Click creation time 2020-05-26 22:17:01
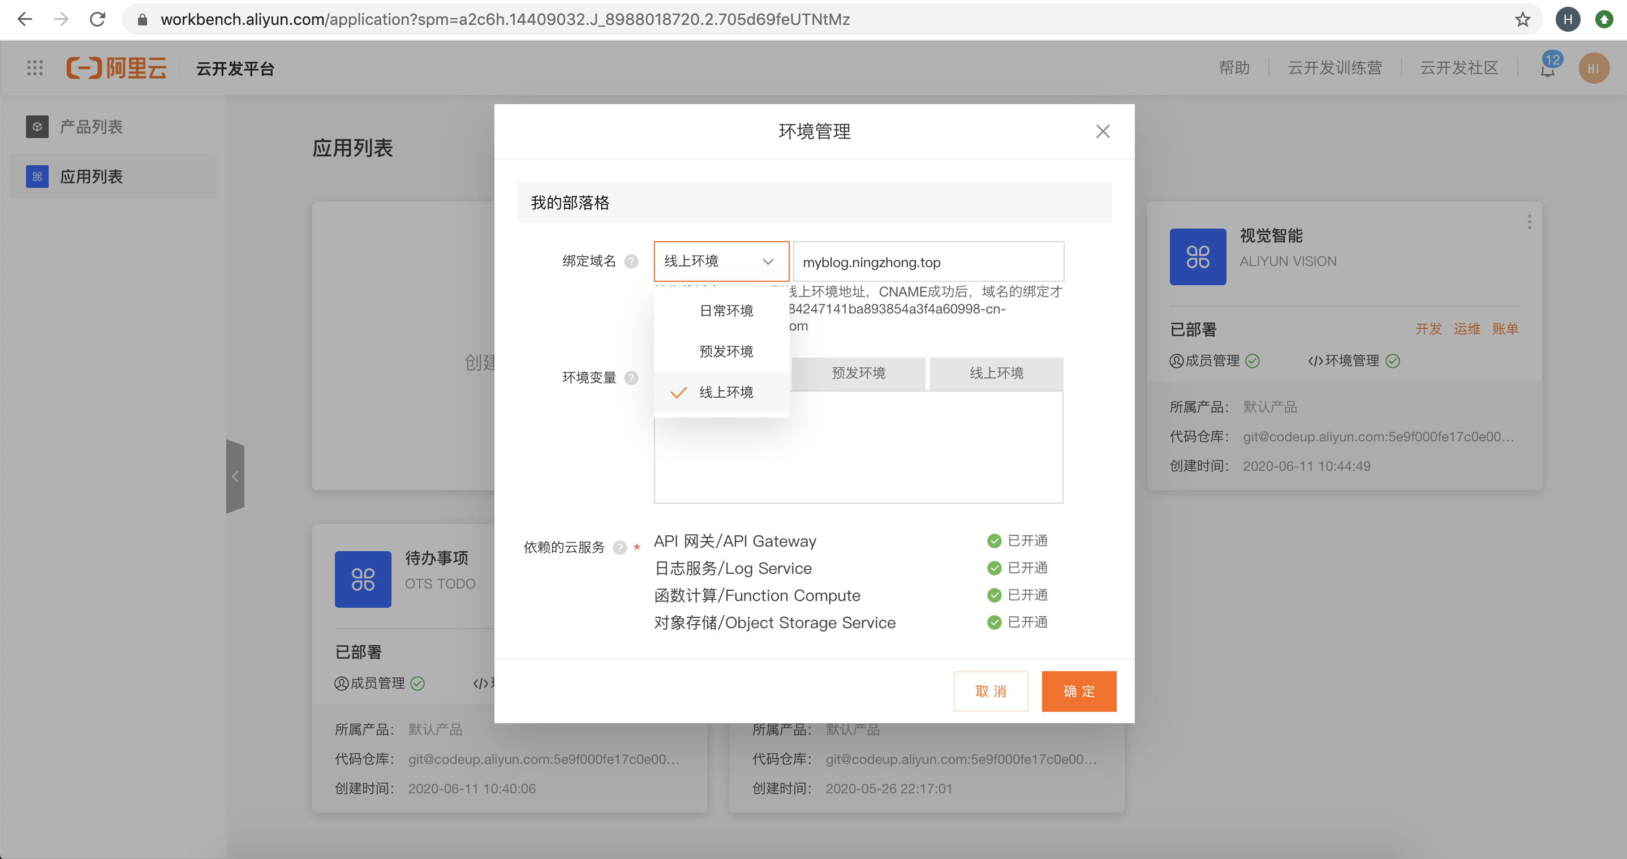Image resolution: width=1627 pixels, height=859 pixels. (x=889, y=789)
